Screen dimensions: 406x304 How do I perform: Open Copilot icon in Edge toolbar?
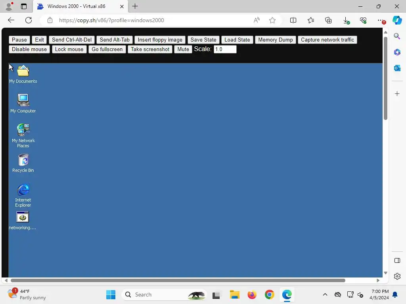397,20
